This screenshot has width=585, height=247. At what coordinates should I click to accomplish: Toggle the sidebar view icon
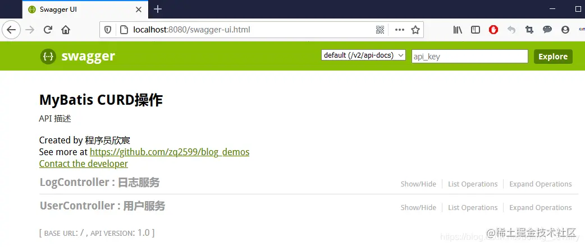point(476,30)
